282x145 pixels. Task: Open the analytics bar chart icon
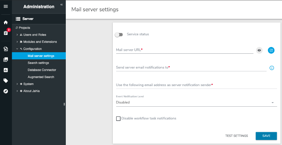6,70
